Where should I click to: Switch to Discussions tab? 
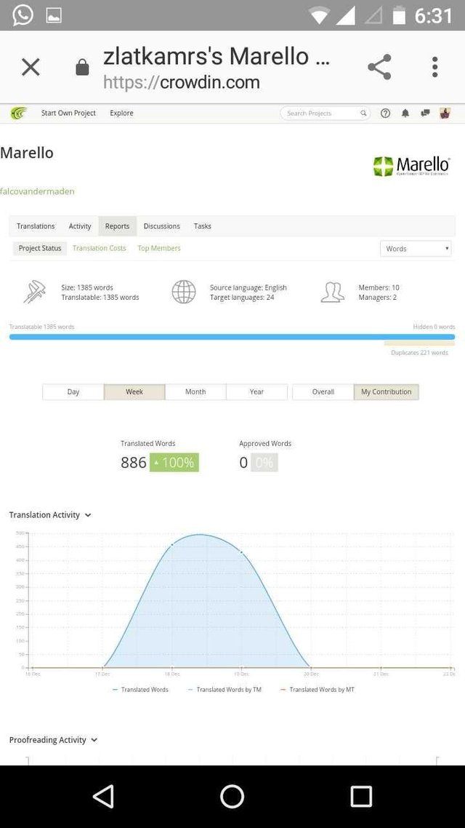[x=162, y=226]
